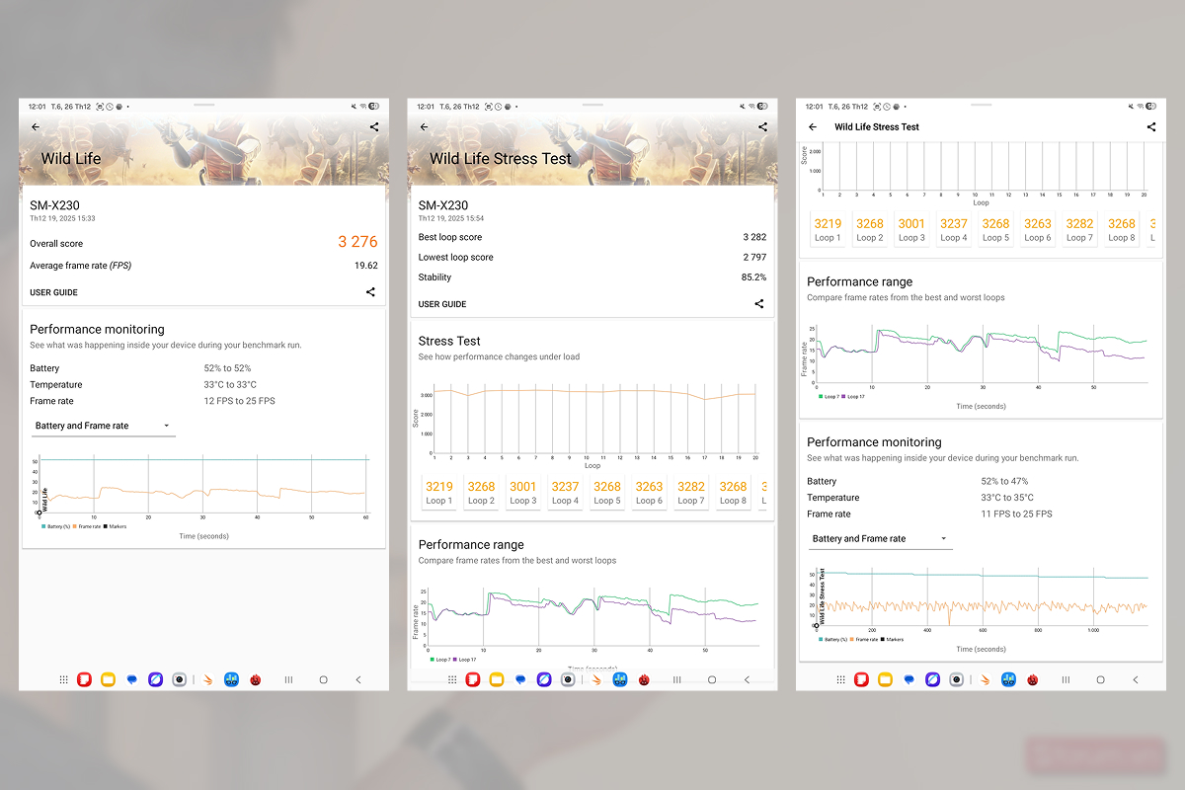The width and height of the screenshot is (1185, 790).
Task: Select Loop 7 card on middle screen
Action: 691,493
